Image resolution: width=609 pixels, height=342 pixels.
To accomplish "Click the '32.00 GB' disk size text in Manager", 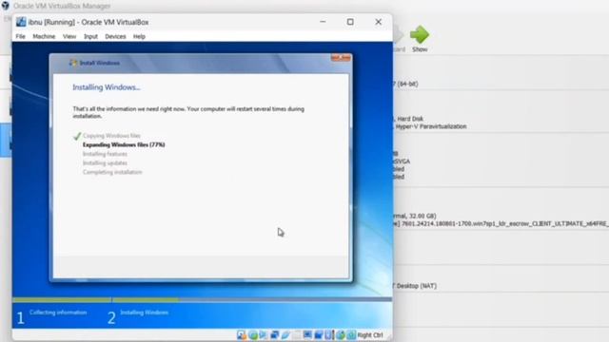I will pos(422,216).
